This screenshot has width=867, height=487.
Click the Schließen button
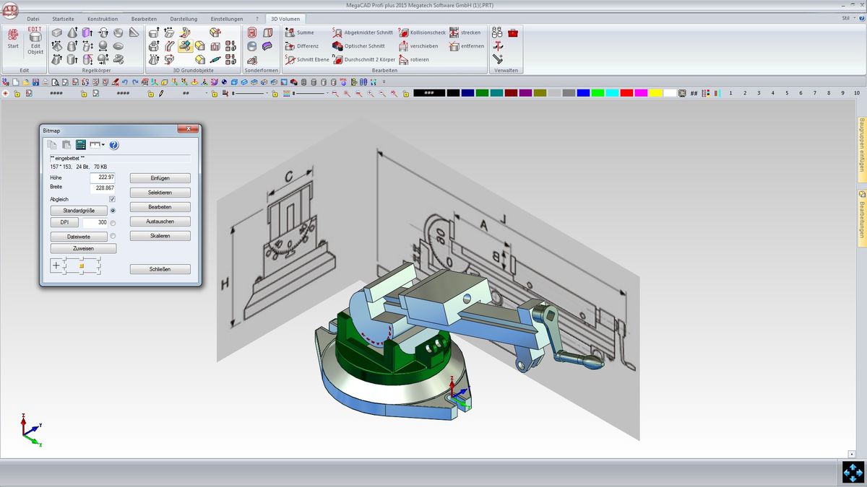[160, 269]
